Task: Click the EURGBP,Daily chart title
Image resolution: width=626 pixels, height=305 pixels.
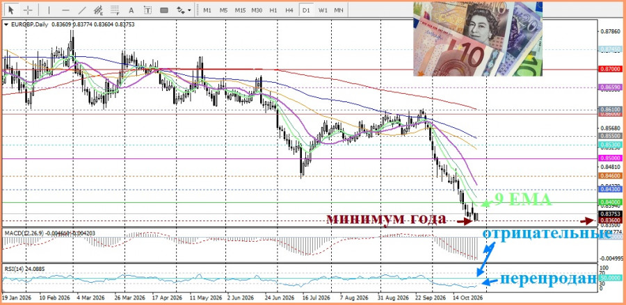Action: pos(29,25)
